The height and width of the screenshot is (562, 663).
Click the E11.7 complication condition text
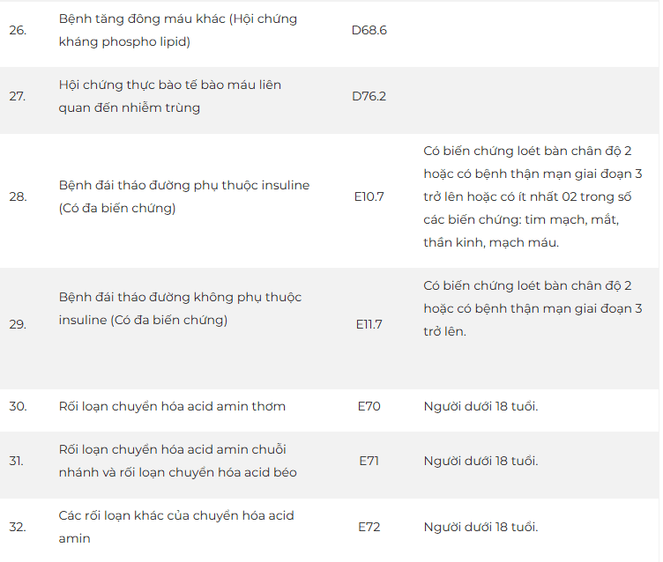click(x=533, y=308)
